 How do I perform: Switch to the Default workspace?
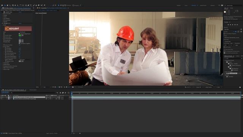point(179,5)
